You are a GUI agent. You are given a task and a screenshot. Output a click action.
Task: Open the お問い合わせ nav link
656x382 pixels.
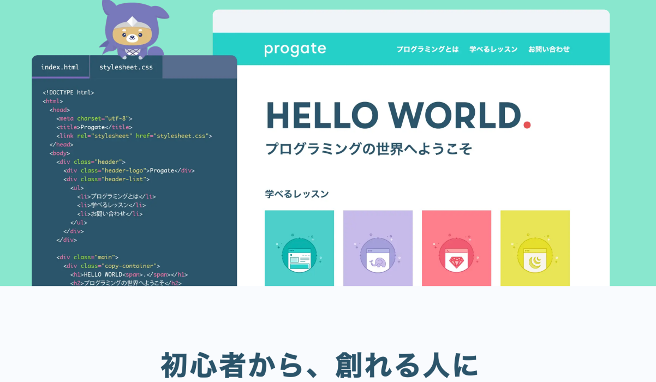pos(549,49)
